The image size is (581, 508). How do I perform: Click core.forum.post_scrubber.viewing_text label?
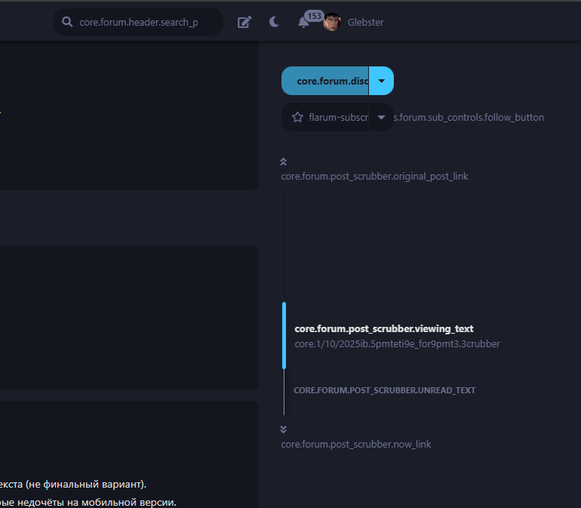coord(384,328)
